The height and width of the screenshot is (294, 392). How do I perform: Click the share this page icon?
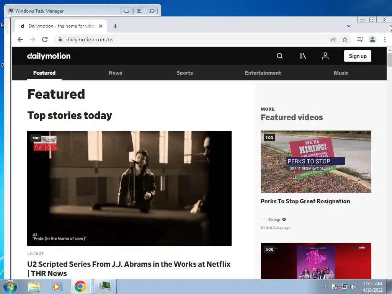click(333, 39)
